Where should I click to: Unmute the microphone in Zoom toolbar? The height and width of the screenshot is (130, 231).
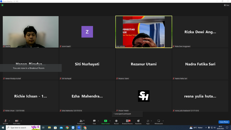point(5,122)
